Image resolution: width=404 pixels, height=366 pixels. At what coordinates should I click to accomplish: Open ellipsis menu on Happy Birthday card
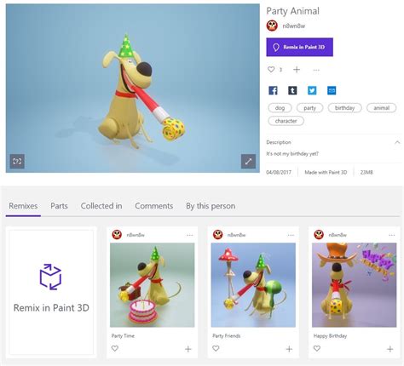(392, 235)
